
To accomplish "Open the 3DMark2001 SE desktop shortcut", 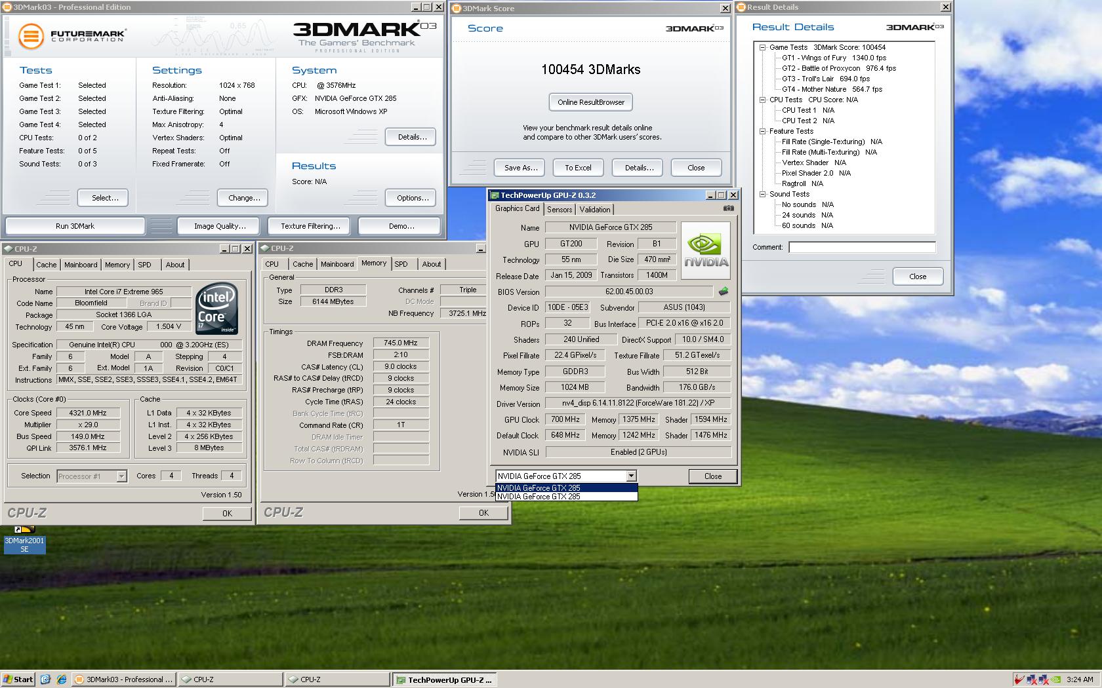I will (24, 539).
